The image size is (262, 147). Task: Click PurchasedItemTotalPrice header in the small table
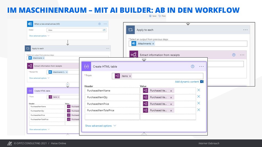point(47,119)
